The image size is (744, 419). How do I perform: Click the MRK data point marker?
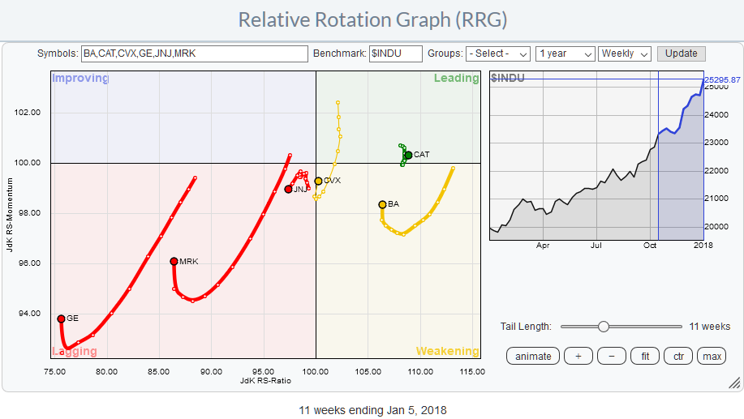pyautogui.click(x=174, y=262)
